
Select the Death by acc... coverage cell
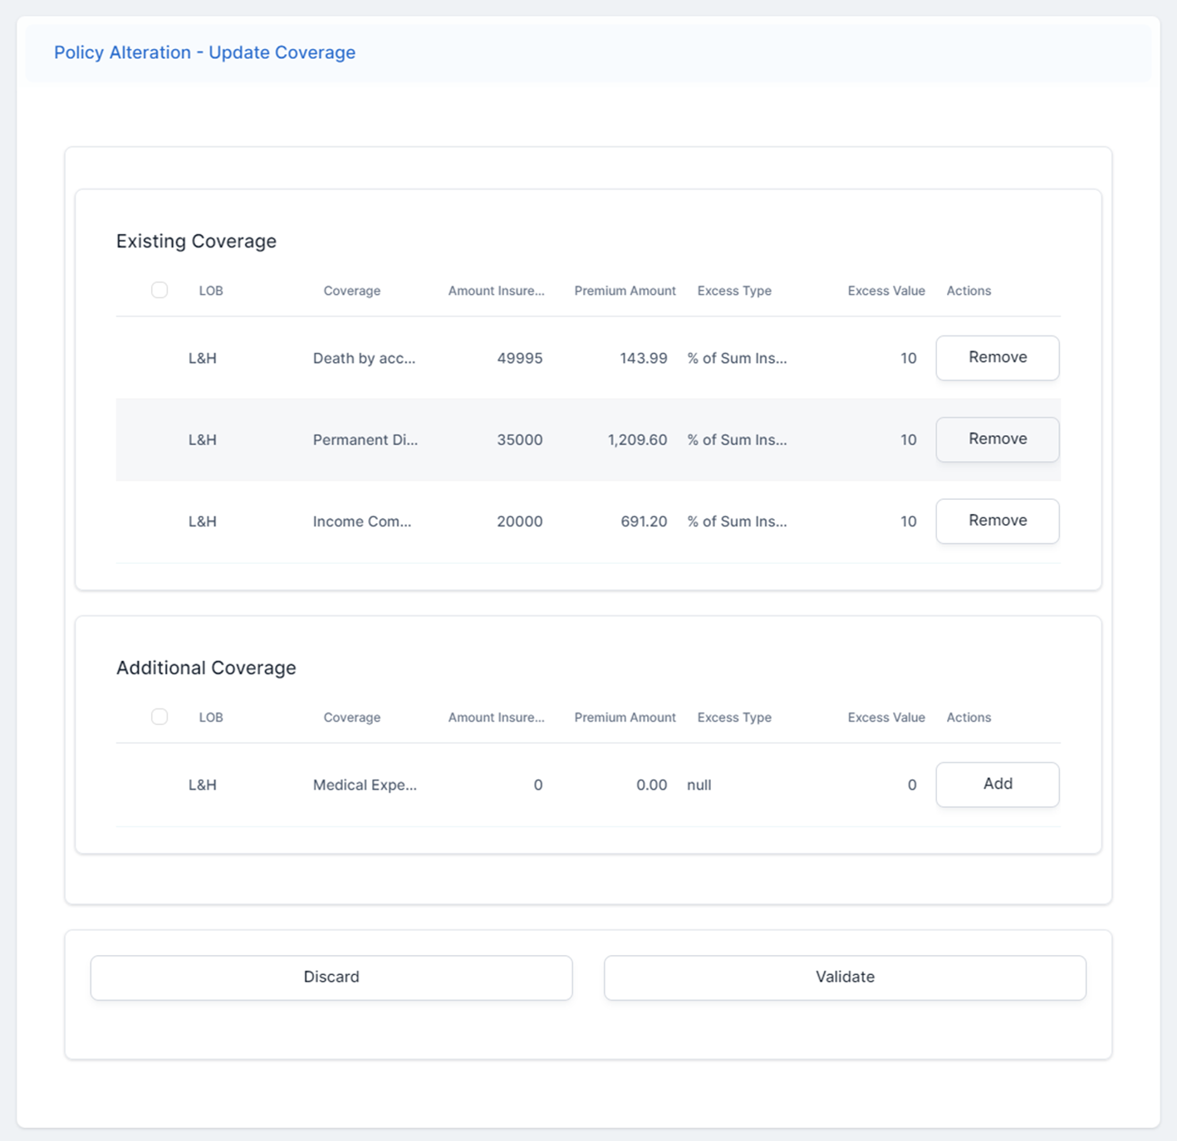click(x=364, y=359)
